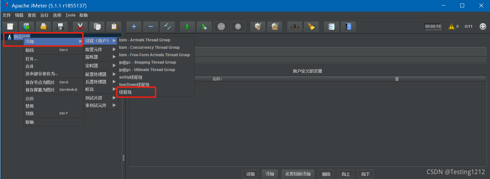
Task: Choose jp@gc - Ultimate Thread Group
Action: [156, 70]
